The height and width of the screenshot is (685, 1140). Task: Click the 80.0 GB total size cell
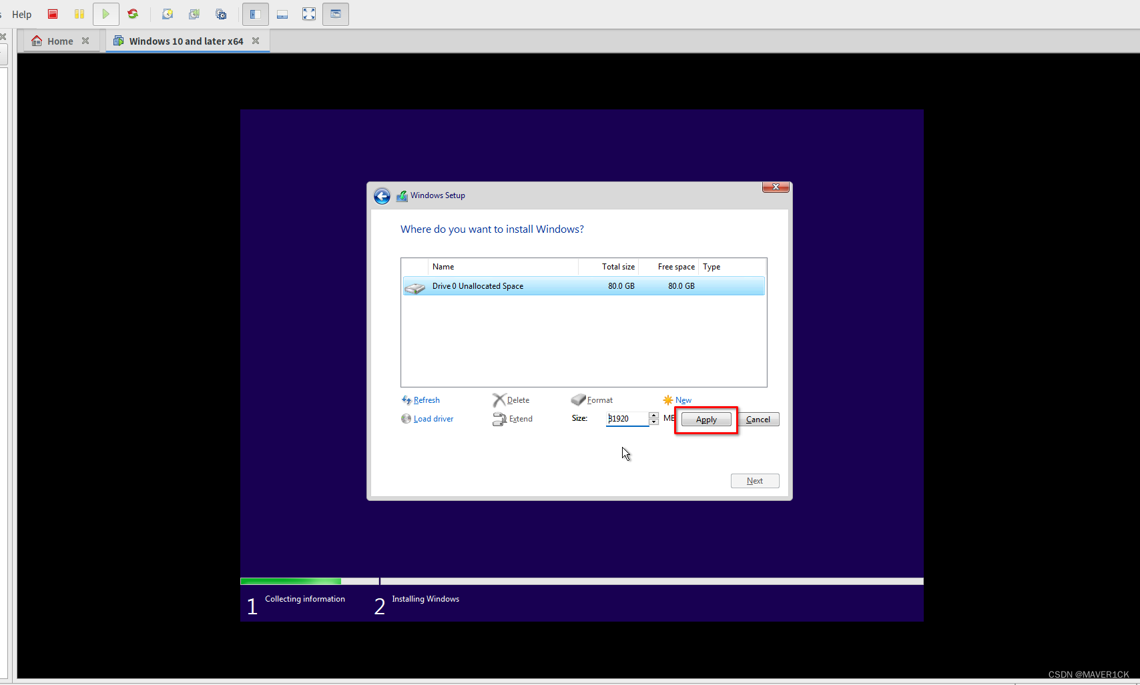coord(621,286)
